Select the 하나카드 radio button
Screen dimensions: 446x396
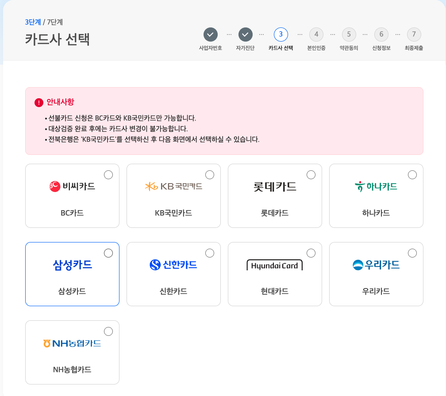click(x=412, y=175)
